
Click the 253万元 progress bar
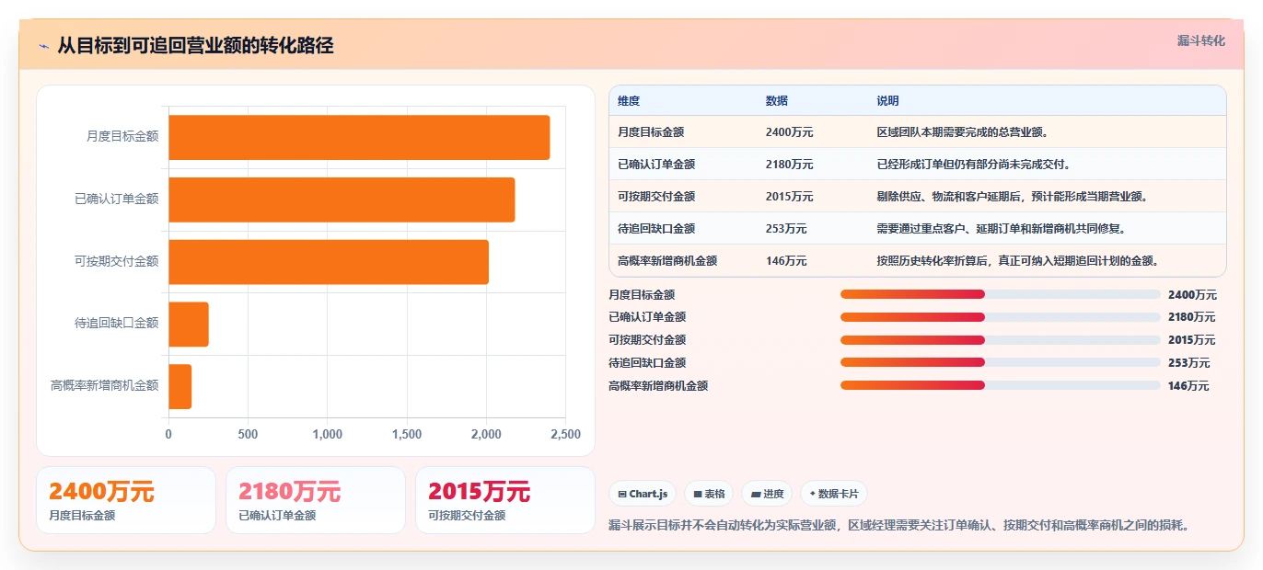1000,362
